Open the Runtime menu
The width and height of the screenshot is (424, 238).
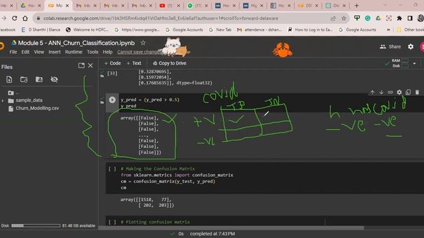tap(74, 52)
